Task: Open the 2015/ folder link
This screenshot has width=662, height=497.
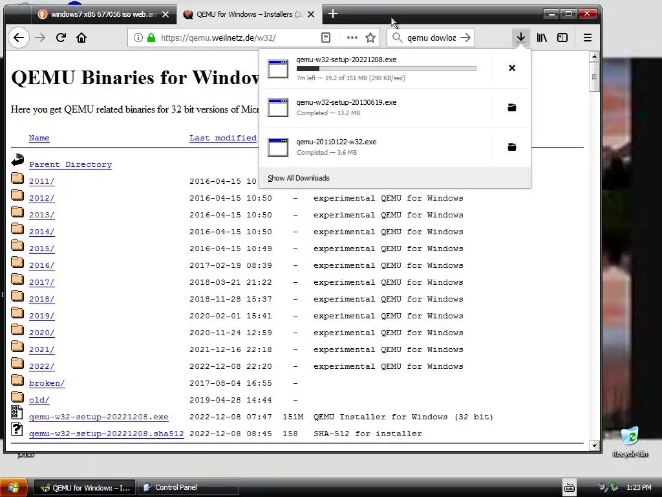Action: (x=42, y=249)
